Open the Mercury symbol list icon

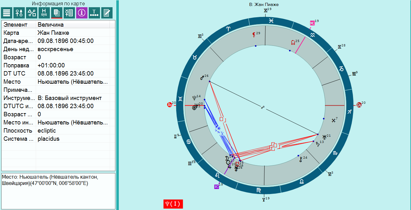click(x=69, y=13)
